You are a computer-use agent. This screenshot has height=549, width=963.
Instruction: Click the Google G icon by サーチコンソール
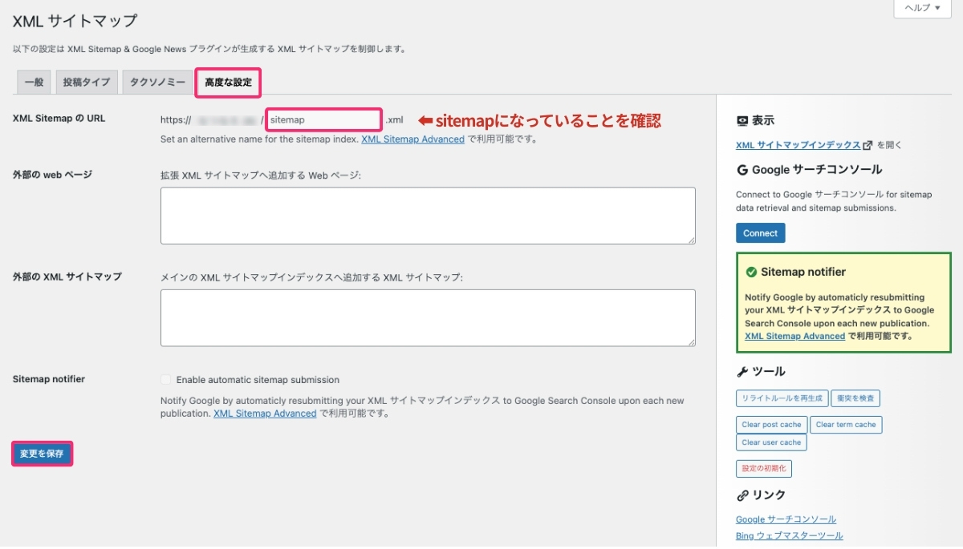742,169
